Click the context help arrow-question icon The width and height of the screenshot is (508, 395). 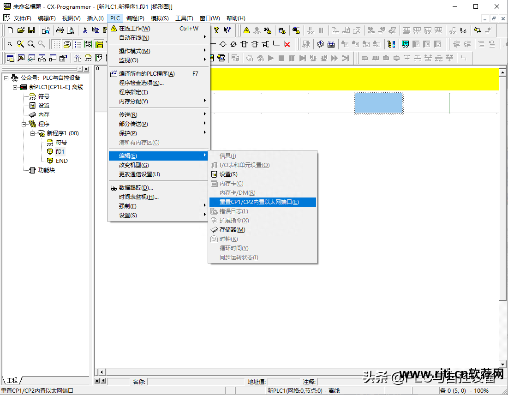227,30
